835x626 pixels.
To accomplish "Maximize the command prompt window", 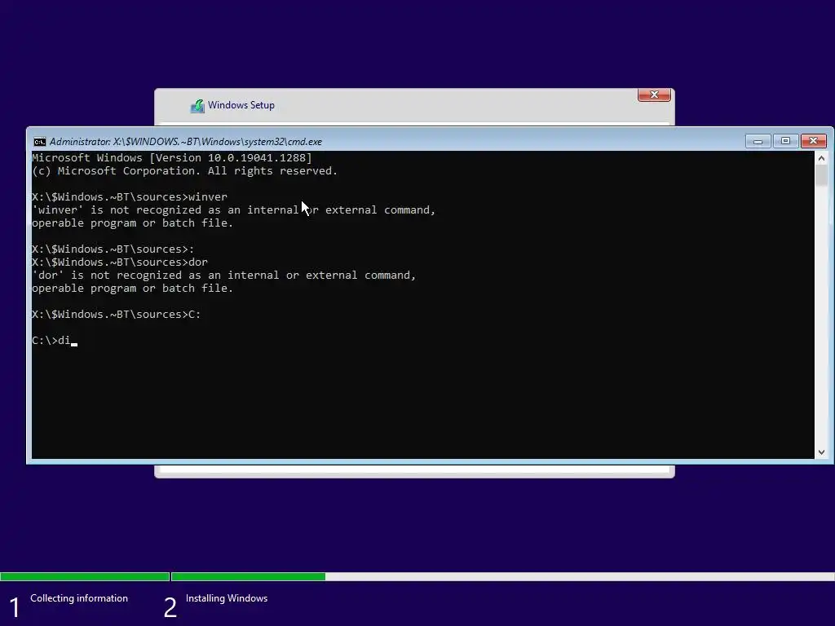I will [x=785, y=141].
